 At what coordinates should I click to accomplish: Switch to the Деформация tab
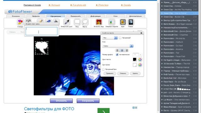(x=95, y=16)
